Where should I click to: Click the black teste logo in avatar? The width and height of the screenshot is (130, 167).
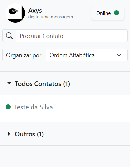click(14, 11)
